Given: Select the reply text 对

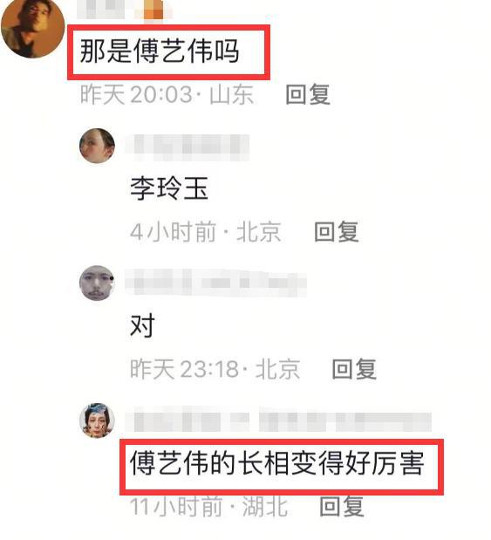Looking at the screenshot, I should pyautogui.click(x=142, y=325).
